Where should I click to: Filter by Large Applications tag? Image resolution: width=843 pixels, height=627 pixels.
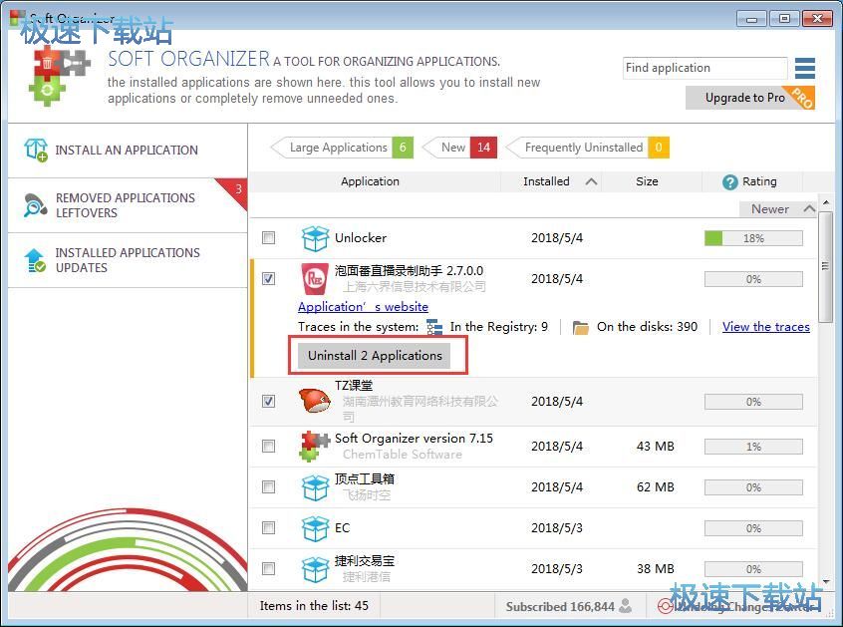point(342,148)
